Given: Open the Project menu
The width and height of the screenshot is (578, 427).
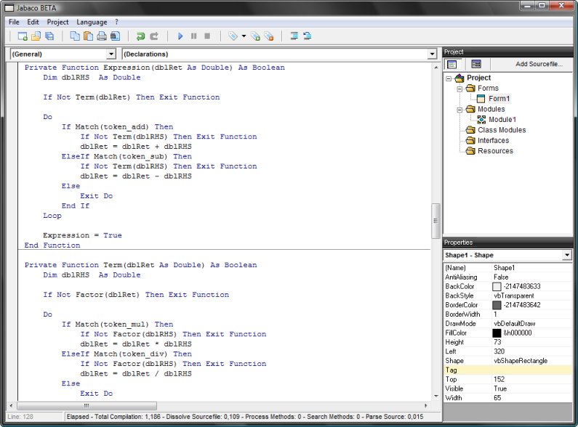Looking at the screenshot, I should (x=57, y=22).
